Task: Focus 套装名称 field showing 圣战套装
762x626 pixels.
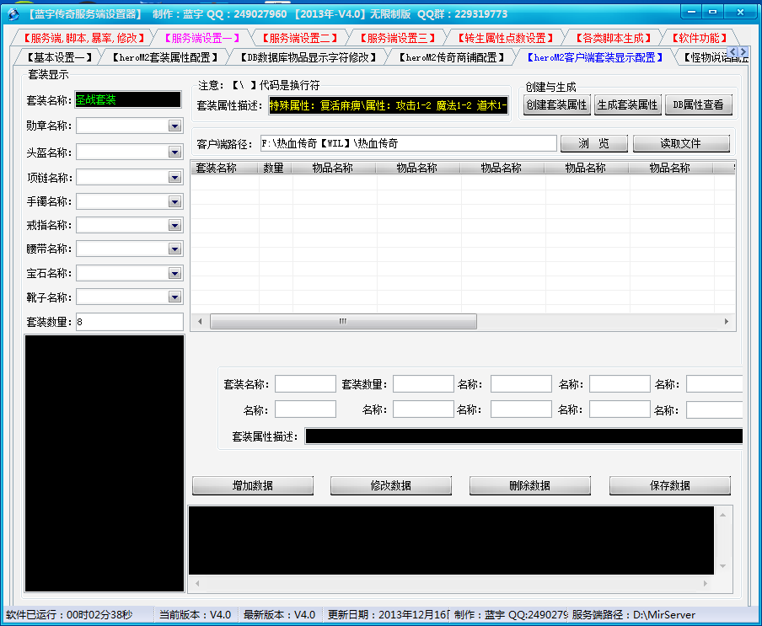Action: tap(128, 99)
